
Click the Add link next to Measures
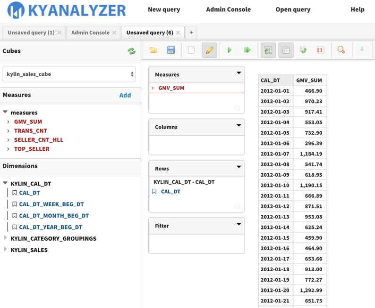[125, 95]
